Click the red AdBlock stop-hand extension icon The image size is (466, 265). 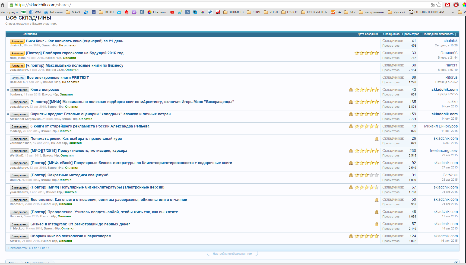[456, 5]
